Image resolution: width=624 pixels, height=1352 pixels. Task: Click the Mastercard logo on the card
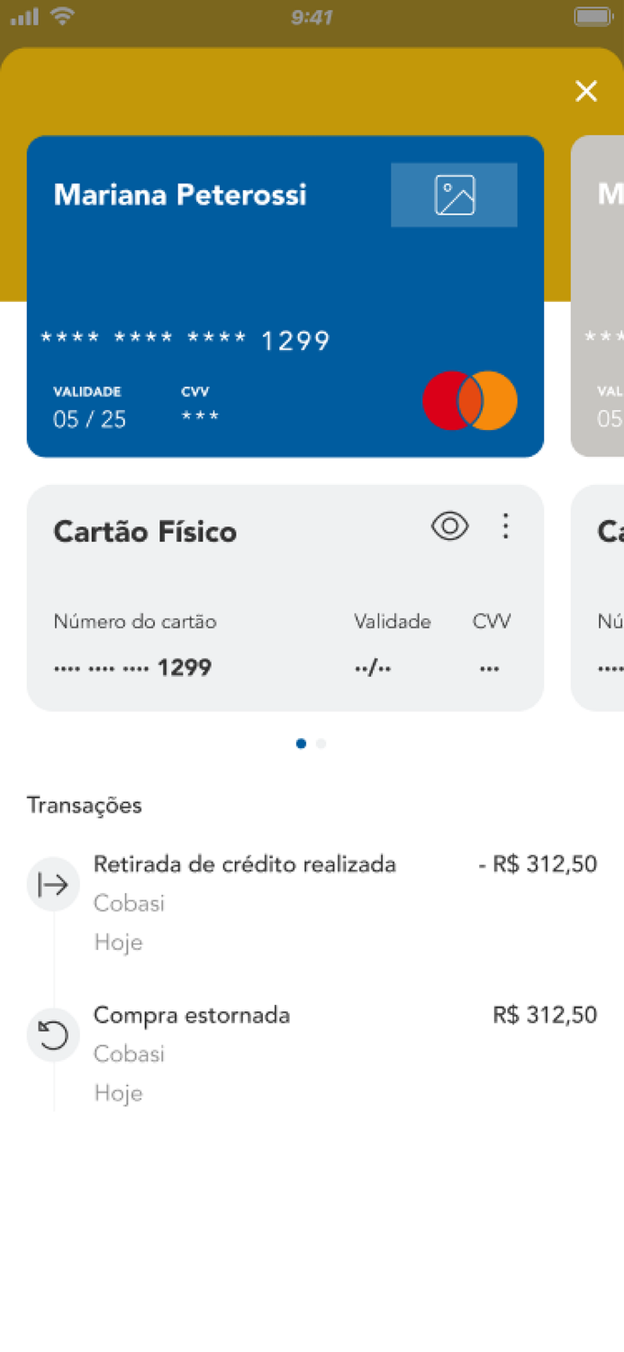coord(469,399)
